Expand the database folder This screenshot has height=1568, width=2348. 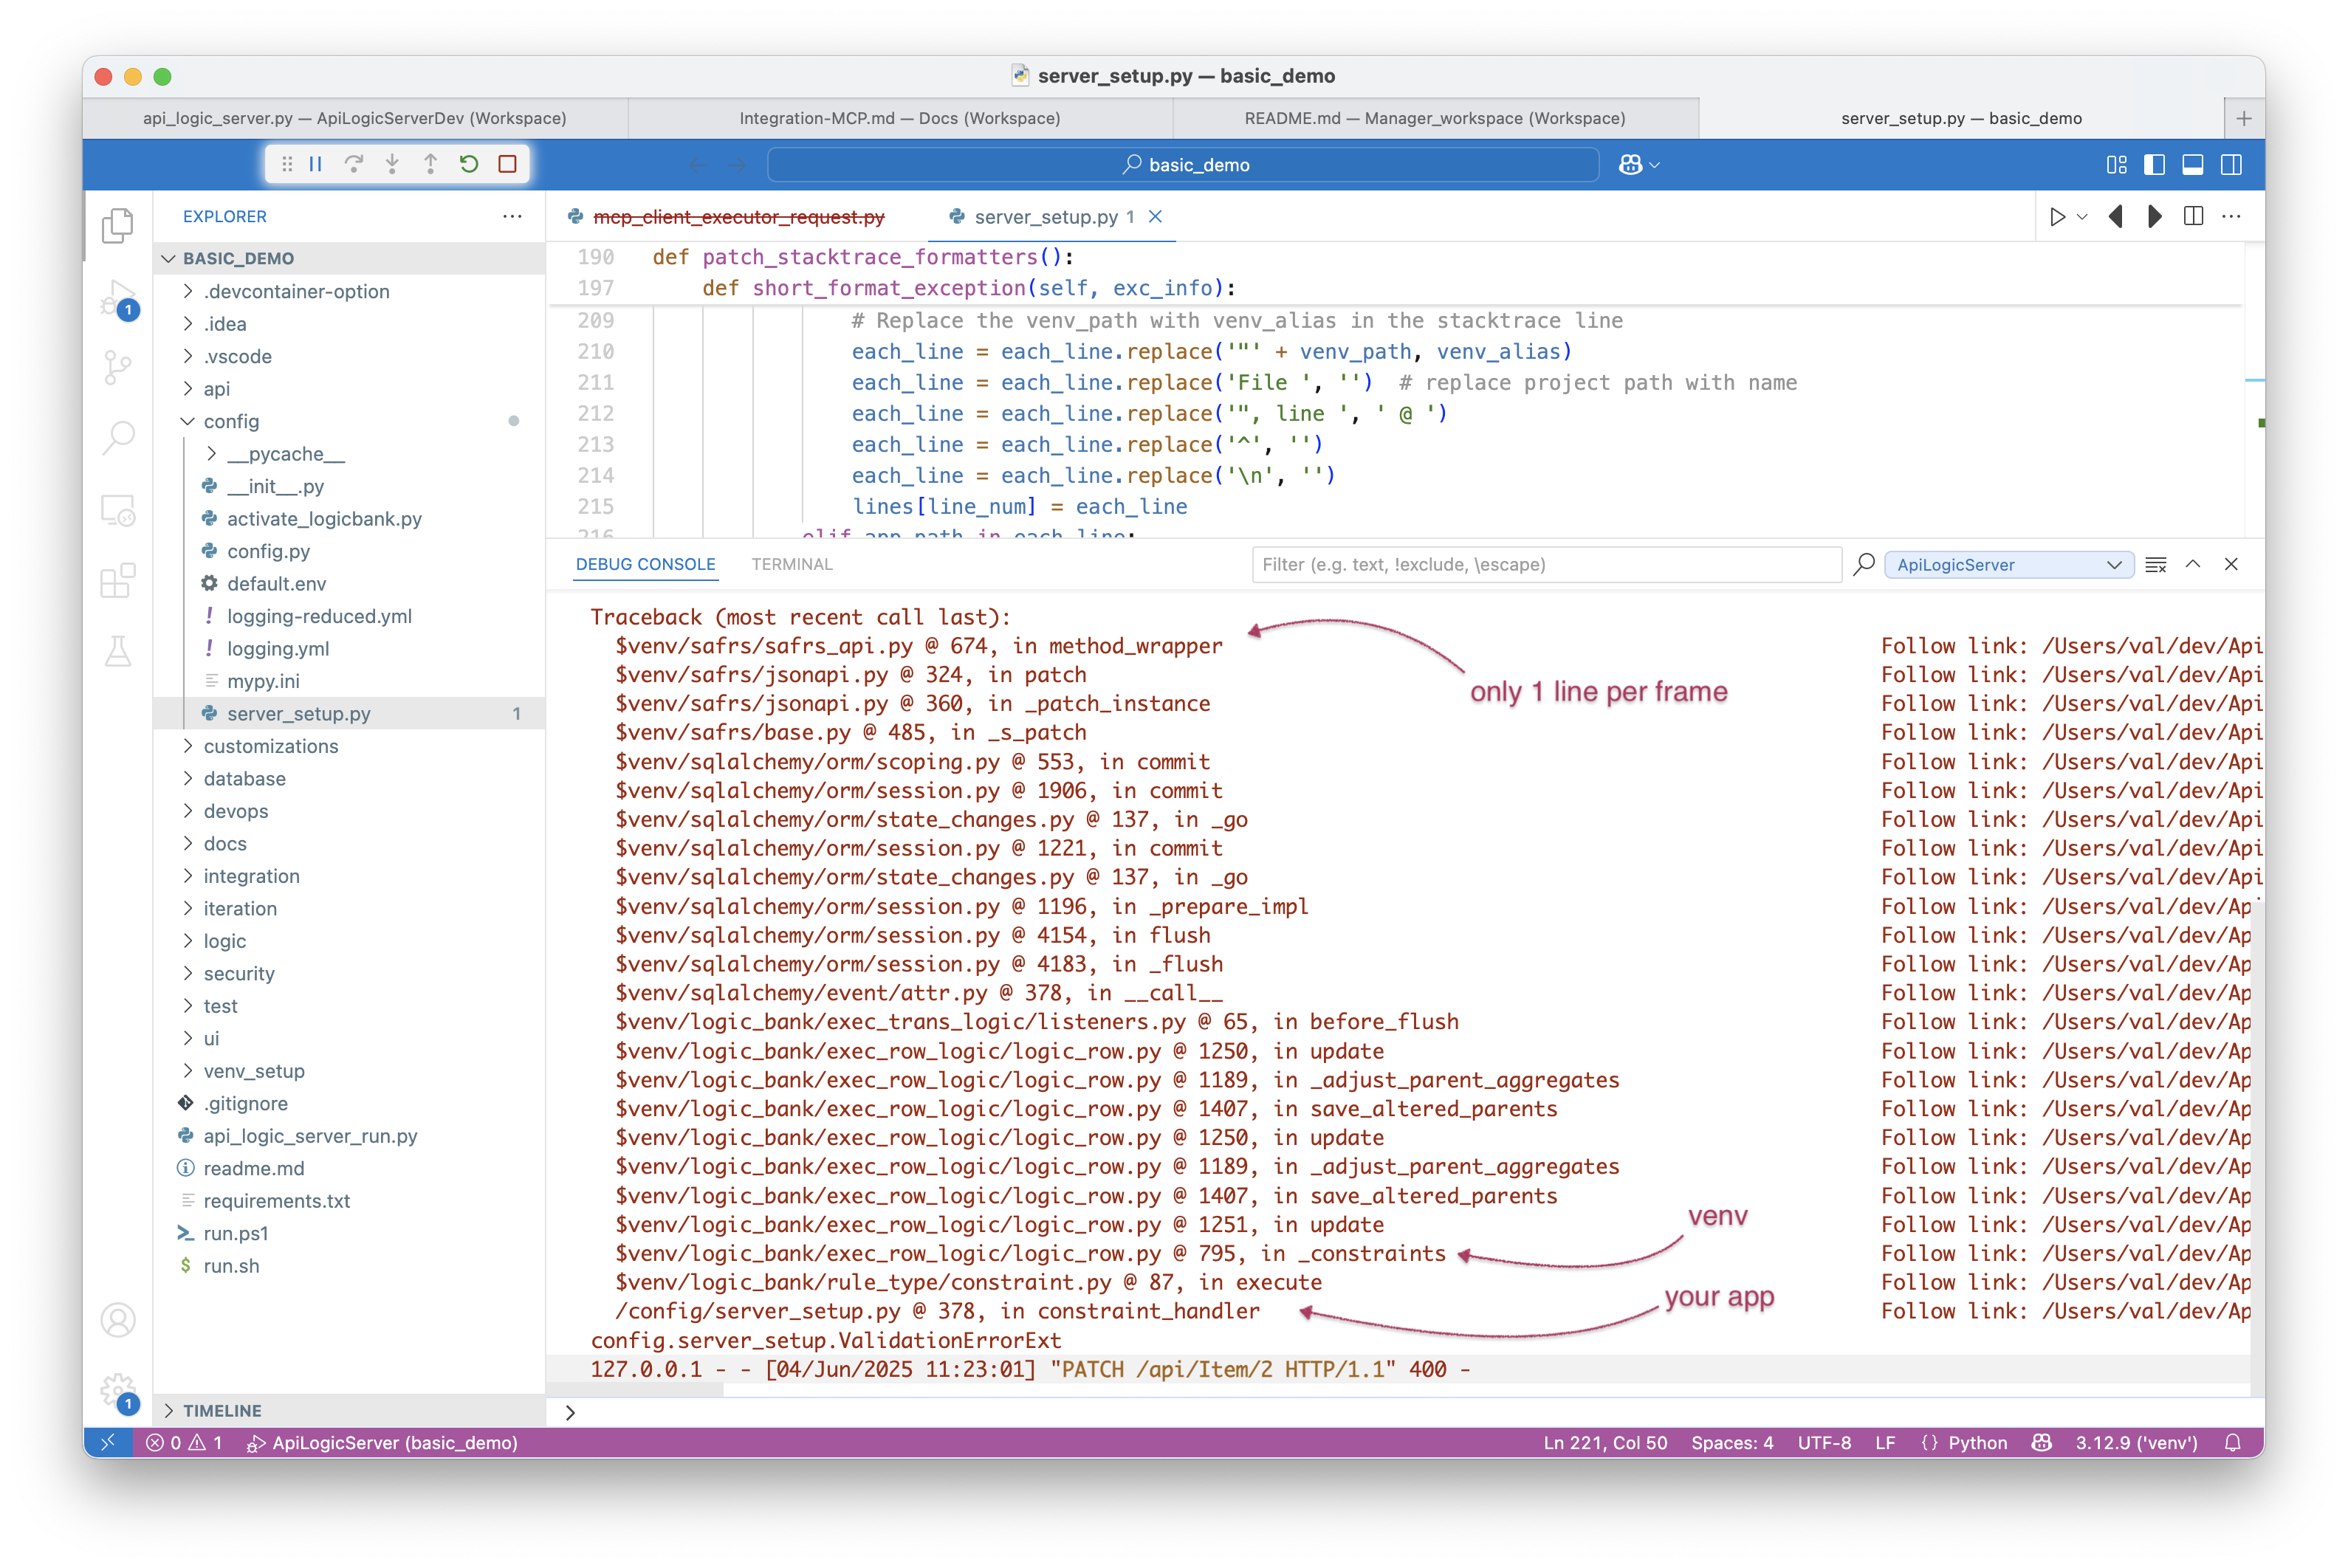349,778
